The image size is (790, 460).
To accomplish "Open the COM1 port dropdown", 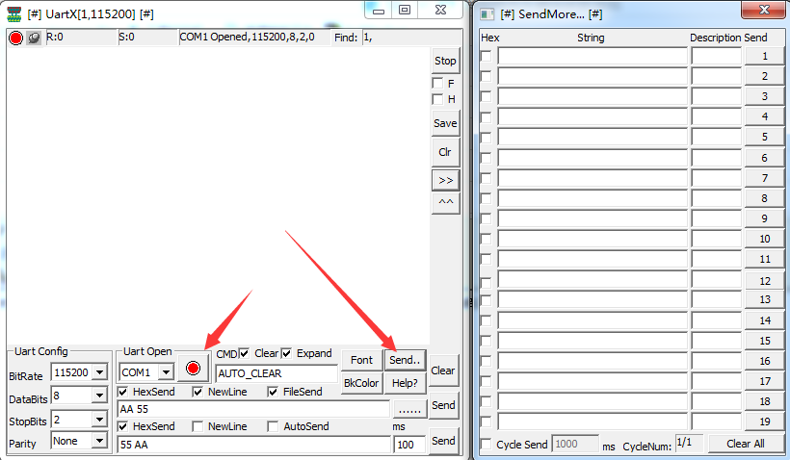I will coord(166,372).
